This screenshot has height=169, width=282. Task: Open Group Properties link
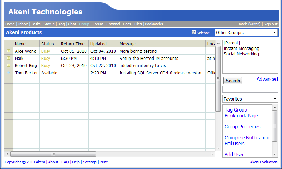(x=242, y=127)
